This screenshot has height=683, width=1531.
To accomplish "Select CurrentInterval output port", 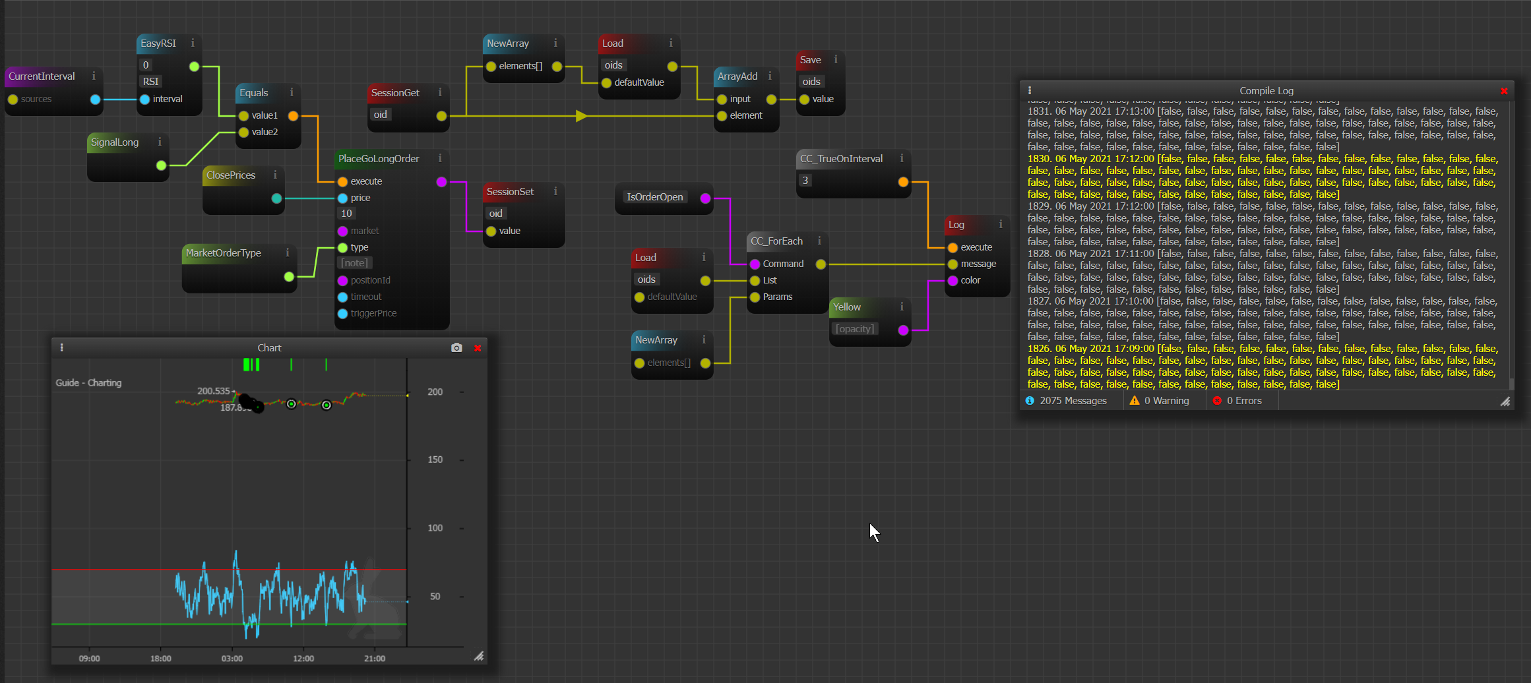I will [95, 100].
